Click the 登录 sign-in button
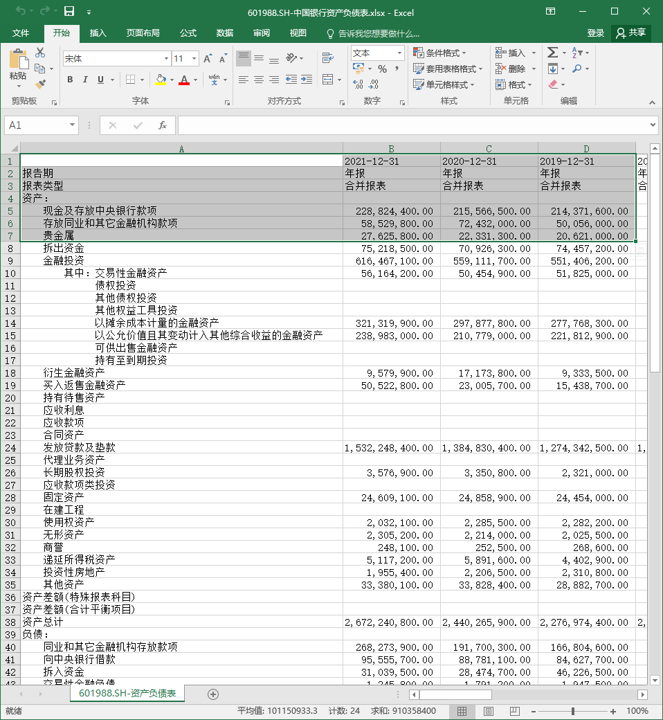Viewport: 663px width, 720px height. click(x=595, y=33)
